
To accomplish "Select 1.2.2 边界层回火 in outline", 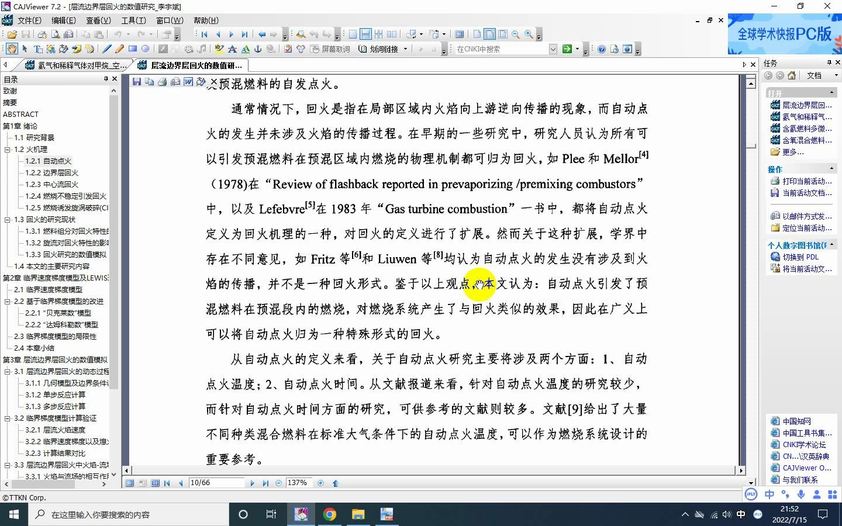I will point(51,172).
